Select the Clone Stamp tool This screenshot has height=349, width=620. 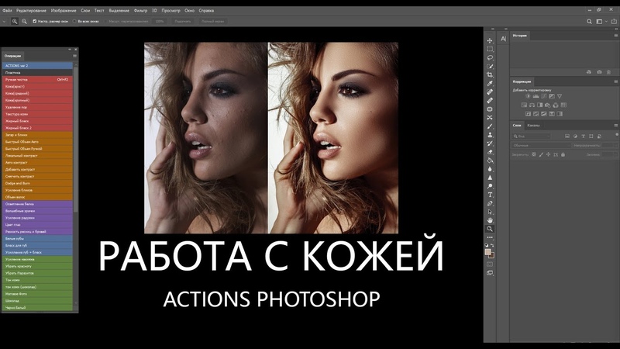pos(490,135)
